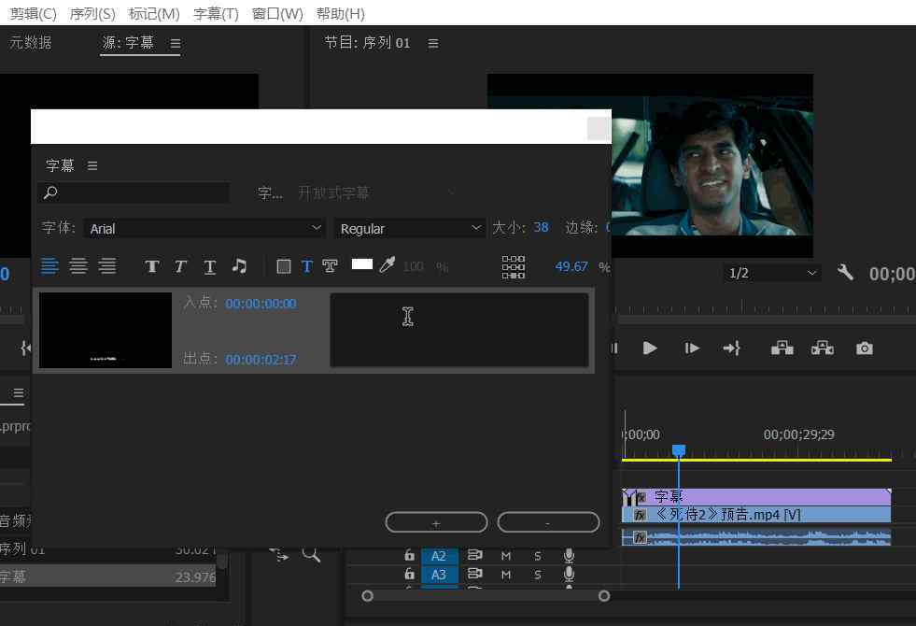The width and height of the screenshot is (916, 626).
Task: Toggle lock on track A2
Action: (410, 555)
